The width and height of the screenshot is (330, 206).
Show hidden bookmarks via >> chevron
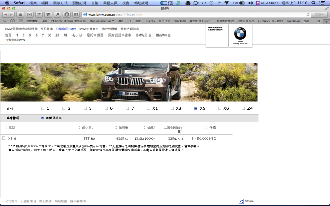coord(319,21)
